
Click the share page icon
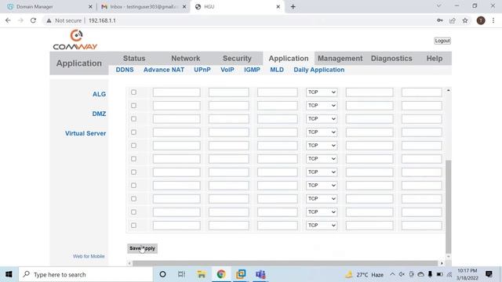click(453, 20)
